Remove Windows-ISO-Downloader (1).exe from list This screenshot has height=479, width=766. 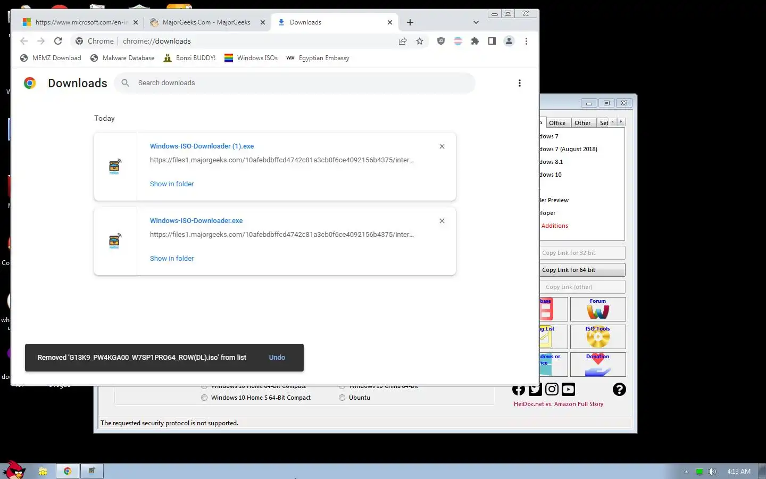pos(442,146)
